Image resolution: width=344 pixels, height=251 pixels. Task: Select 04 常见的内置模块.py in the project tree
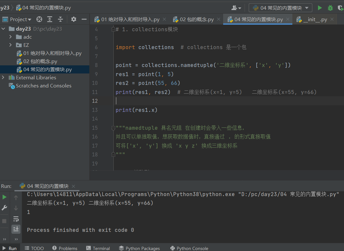click(x=44, y=69)
